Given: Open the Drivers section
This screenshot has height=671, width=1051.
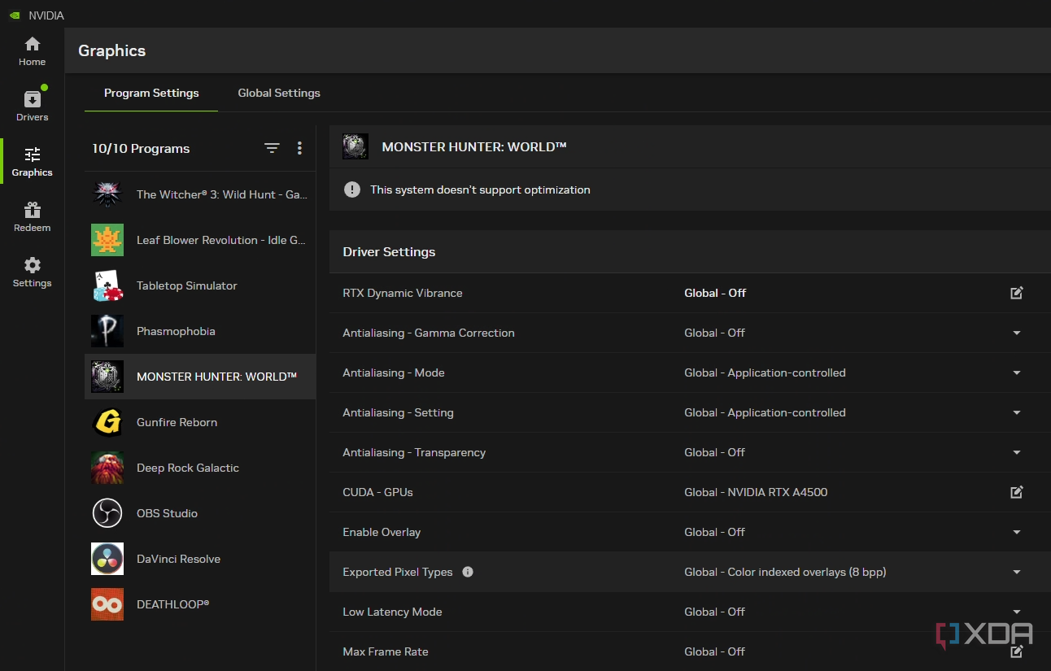Looking at the screenshot, I should [32, 107].
